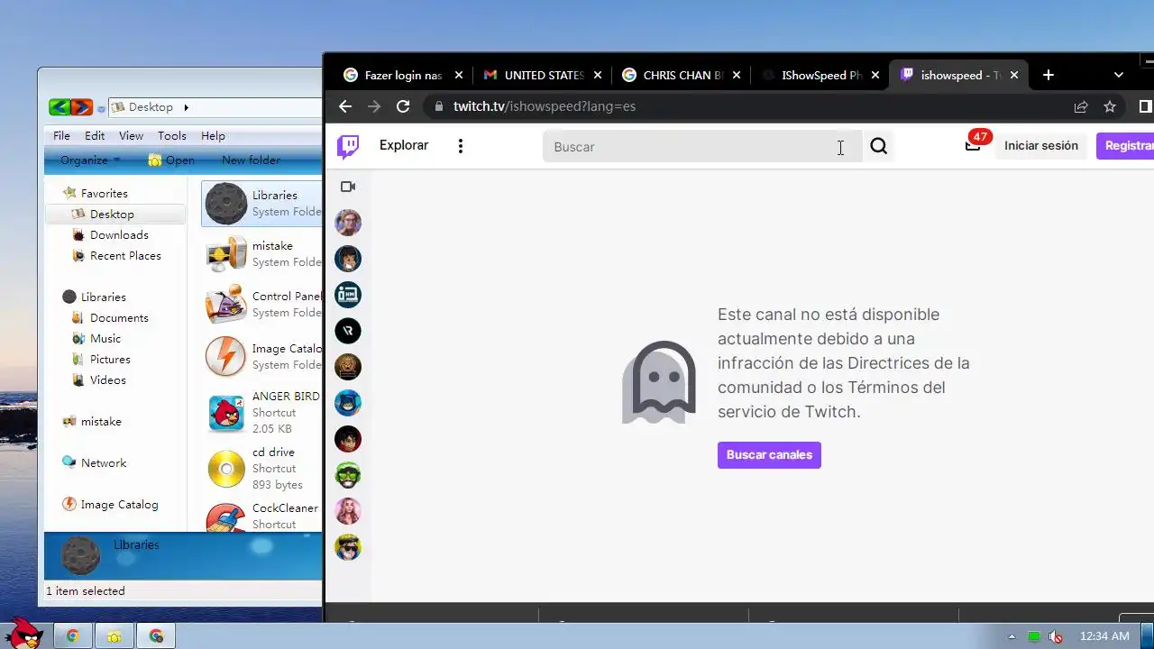Viewport: 1154px width, 649px height.
Task: Select the sunglasses channel avatar, bottommost in Twitch sidebar
Action: coord(348,547)
